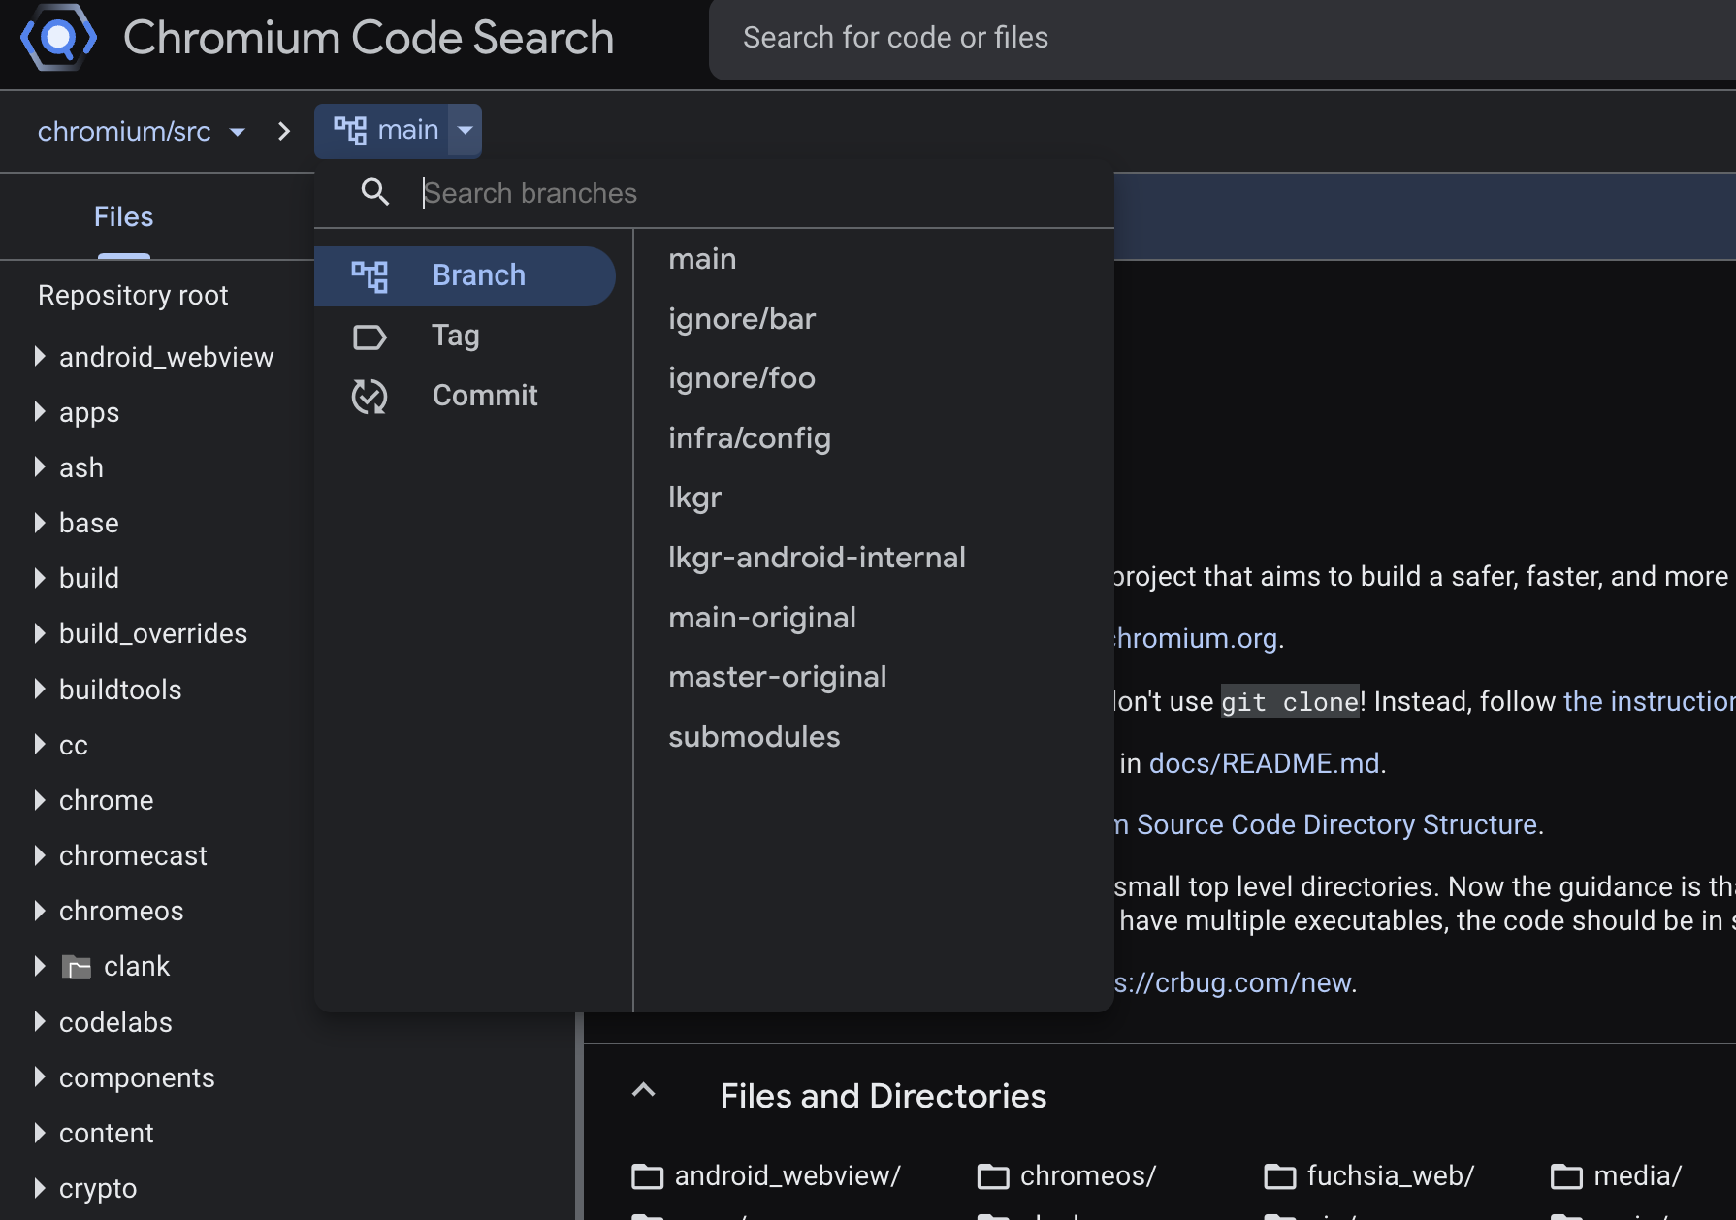Select the Branch category
This screenshot has width=1736, height=1220.
coord(465,276)
